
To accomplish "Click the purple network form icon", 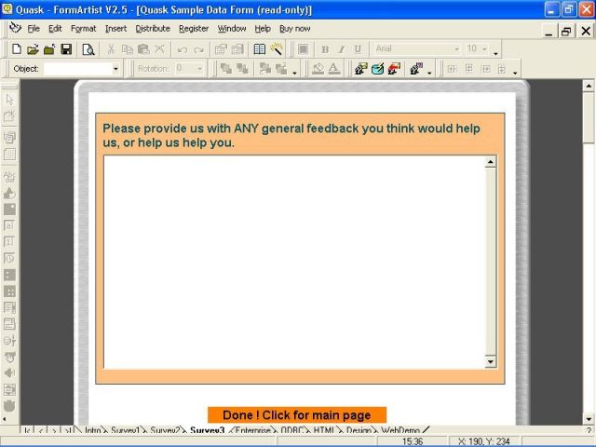I will click(x=416, y=69).
